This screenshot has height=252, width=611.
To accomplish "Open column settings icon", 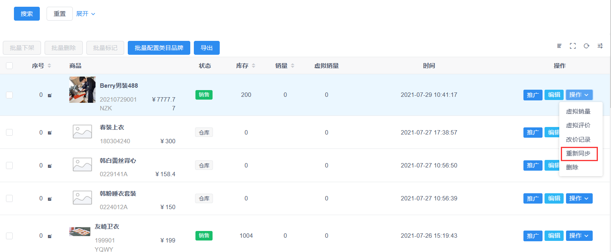I will click(600, 46).
